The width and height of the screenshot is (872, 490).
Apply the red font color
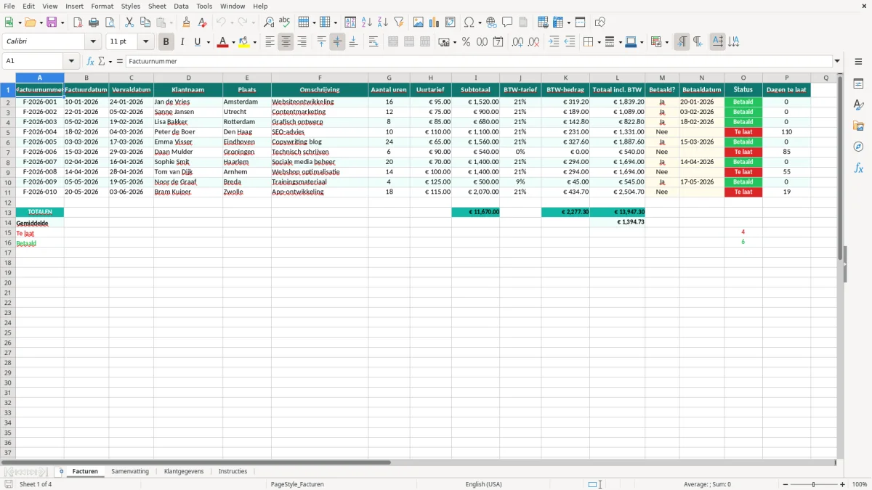coord(222,42)
